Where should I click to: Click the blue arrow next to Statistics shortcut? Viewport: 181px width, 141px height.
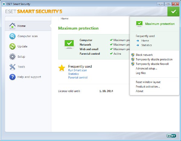click(138, 45)
